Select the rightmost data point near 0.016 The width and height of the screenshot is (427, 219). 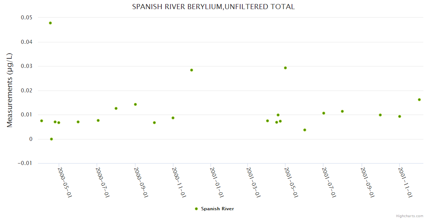coord(419,100)
